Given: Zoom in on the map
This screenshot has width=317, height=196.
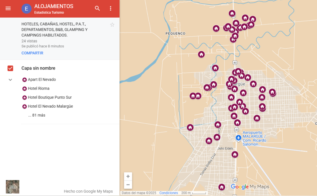Looking at the screenshot, I should (128, 177).
